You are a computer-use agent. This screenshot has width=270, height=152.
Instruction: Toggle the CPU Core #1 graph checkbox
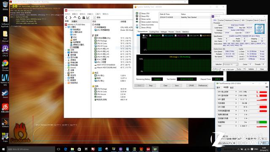(x=150, y=35)
